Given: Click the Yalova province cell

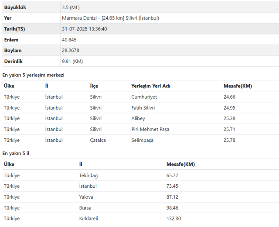Looking at the screenshot, I should click(x=86, y=197).
